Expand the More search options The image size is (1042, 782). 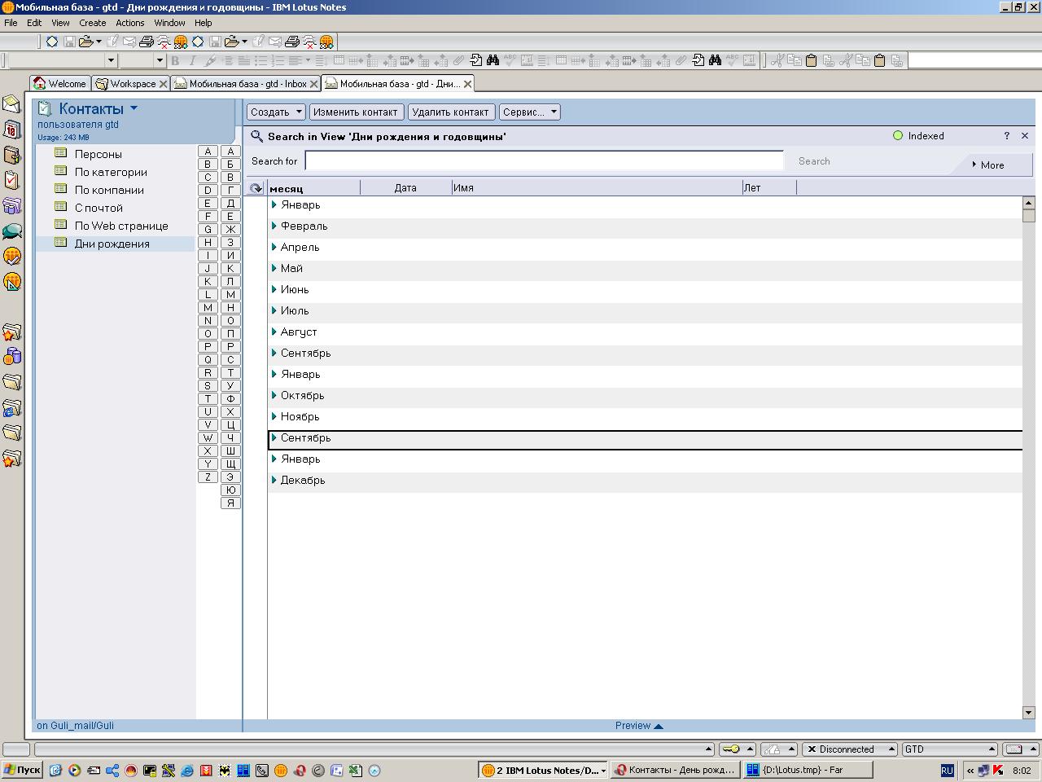click(988, 165)
